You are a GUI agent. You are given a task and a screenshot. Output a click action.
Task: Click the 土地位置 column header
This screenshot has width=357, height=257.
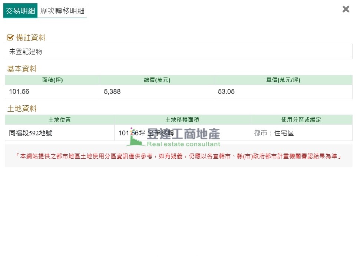point(59,120)
